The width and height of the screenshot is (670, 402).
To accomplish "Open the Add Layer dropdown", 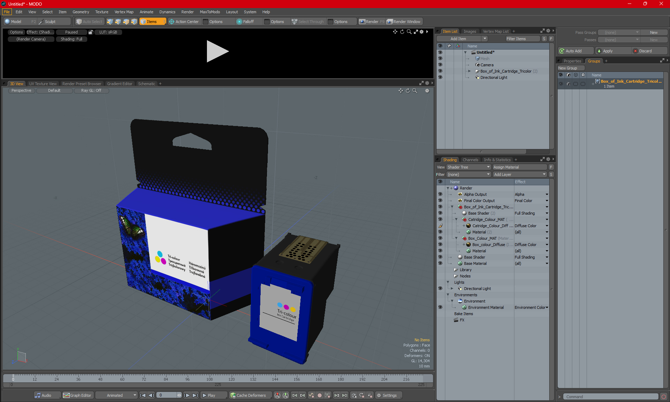I will pyautogui.click(x=520, y=174).
